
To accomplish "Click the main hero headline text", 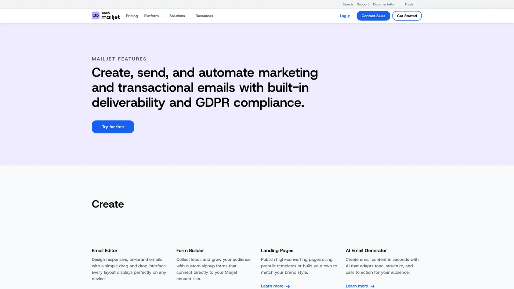I will point(205,88).
